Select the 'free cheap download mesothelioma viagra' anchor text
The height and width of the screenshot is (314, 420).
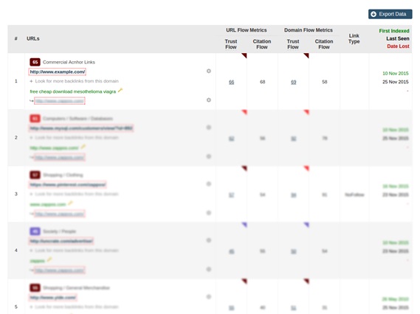(73, 91)
